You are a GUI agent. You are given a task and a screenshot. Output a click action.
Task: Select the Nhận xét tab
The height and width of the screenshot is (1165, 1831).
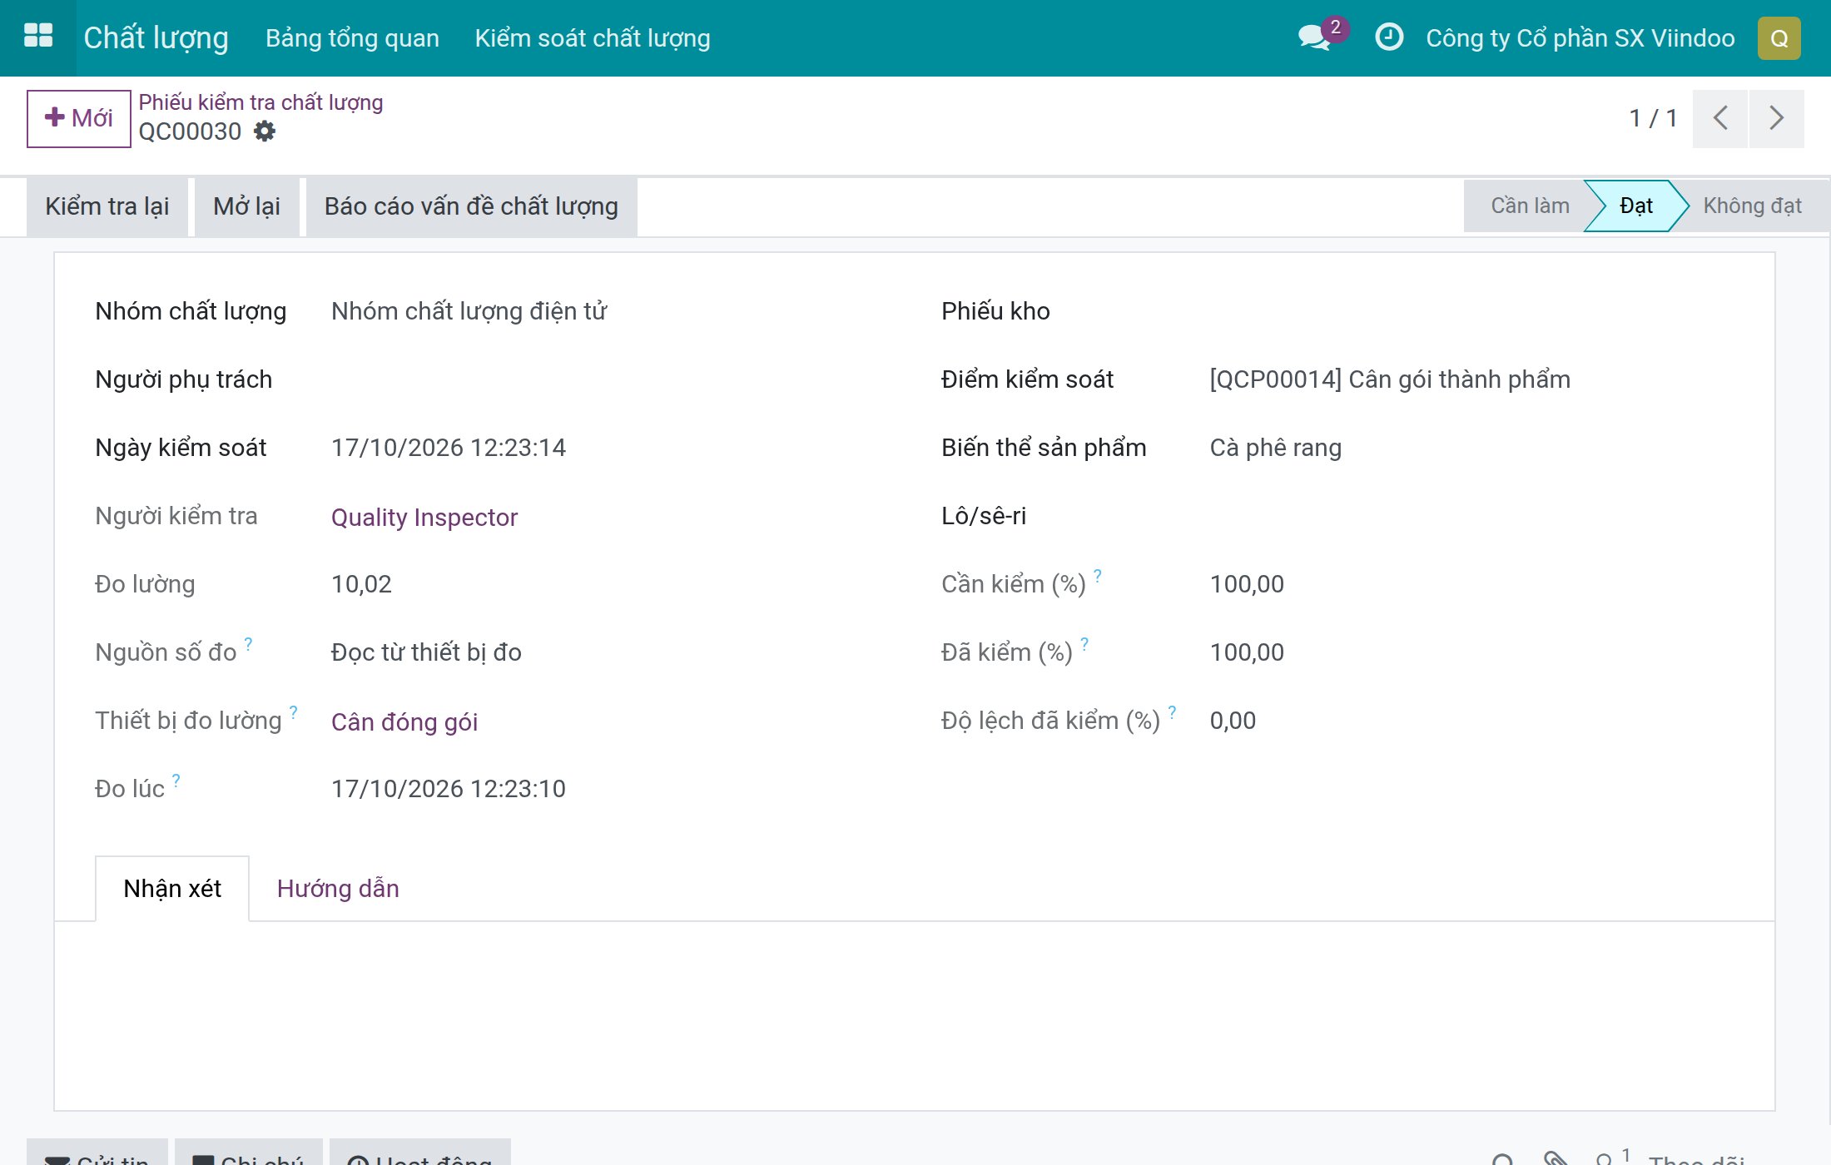tap(172, 888)
